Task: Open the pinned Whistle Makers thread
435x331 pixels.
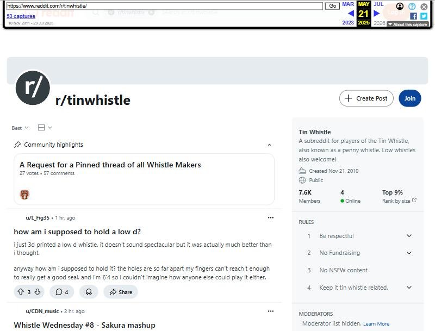Action: 110,165
